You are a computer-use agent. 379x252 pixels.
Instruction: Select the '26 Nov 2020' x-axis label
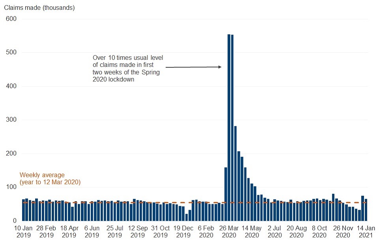click(x=343, y=232)
